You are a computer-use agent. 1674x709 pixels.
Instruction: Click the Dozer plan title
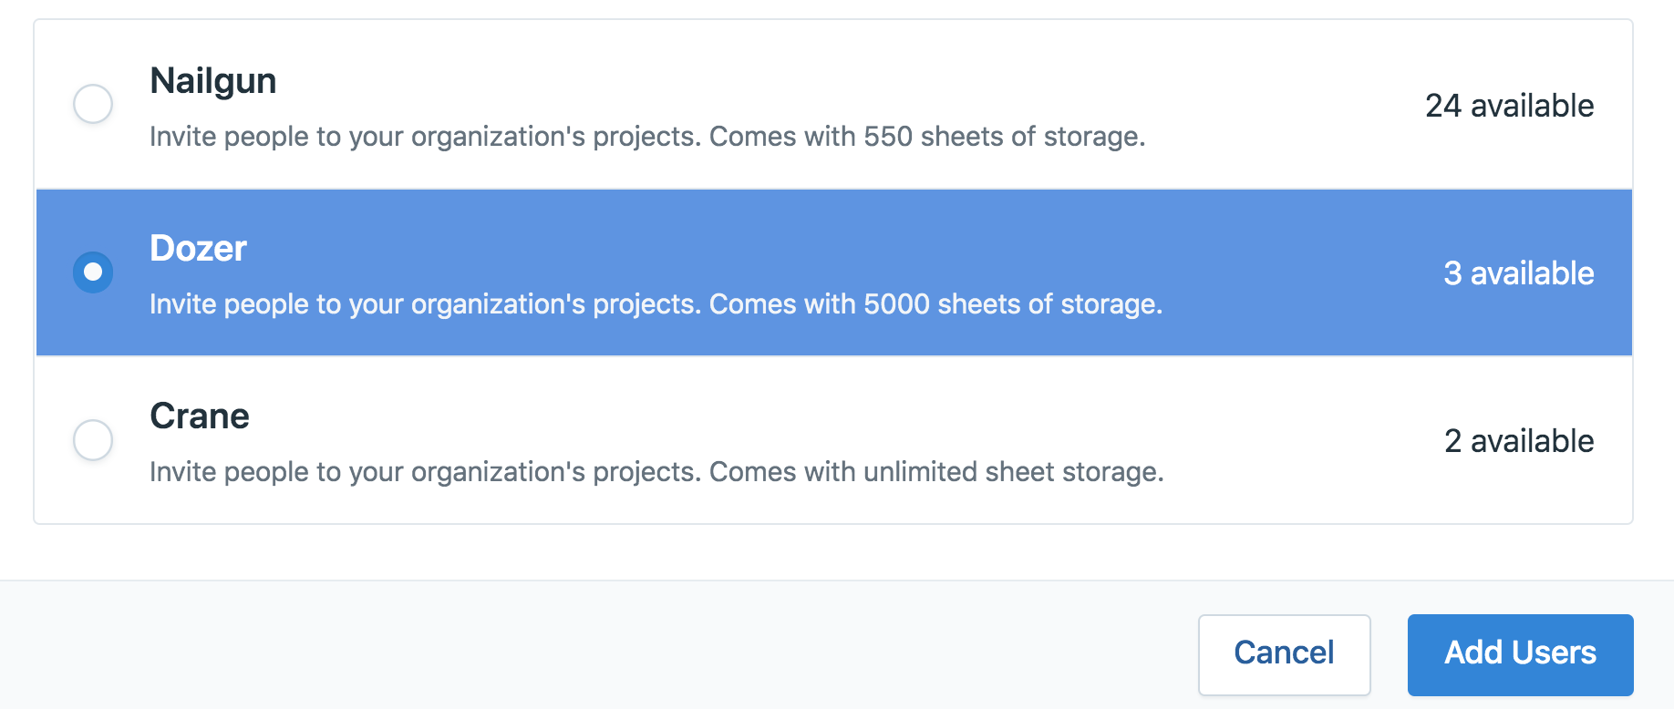coord(198,248)
